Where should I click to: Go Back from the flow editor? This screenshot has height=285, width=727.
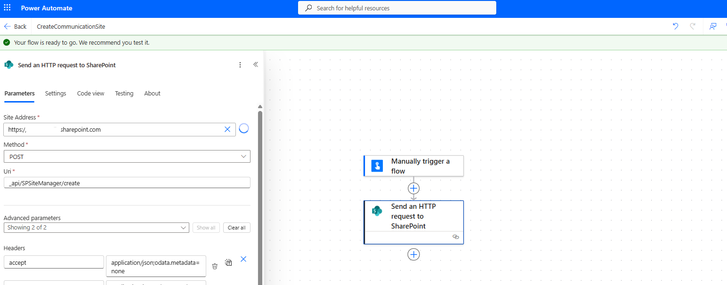click(15, 27)
